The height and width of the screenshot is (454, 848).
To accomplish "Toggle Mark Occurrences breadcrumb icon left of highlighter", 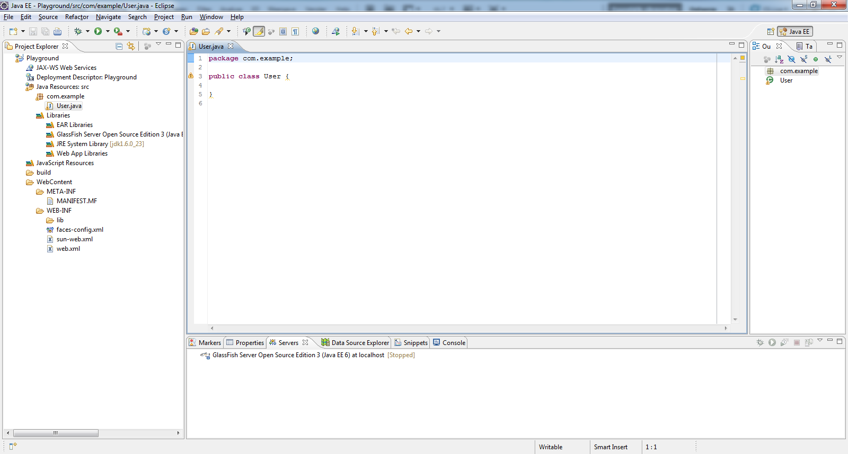I will point(246,31).
